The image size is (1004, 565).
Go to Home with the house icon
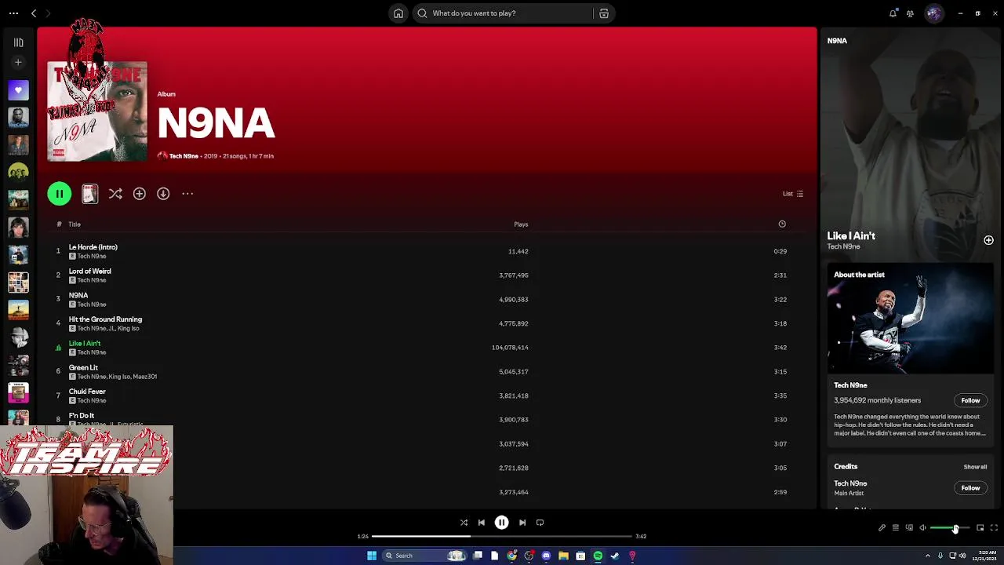[398, 13]
